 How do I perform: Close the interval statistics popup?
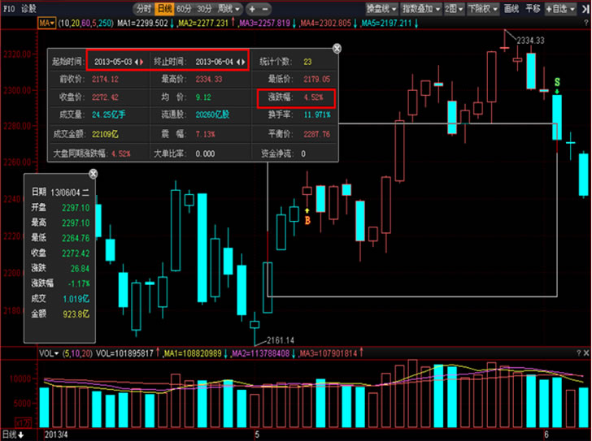pos(337,49)
